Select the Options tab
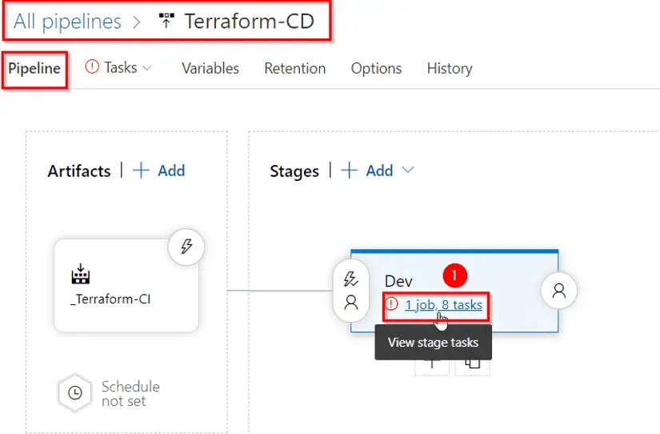The height and width of the screenshot is (434, 660). 376,69
